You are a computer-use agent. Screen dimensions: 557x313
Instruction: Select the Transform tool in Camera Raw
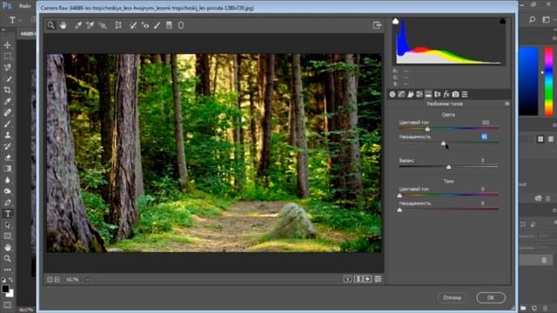coord(118,25)
